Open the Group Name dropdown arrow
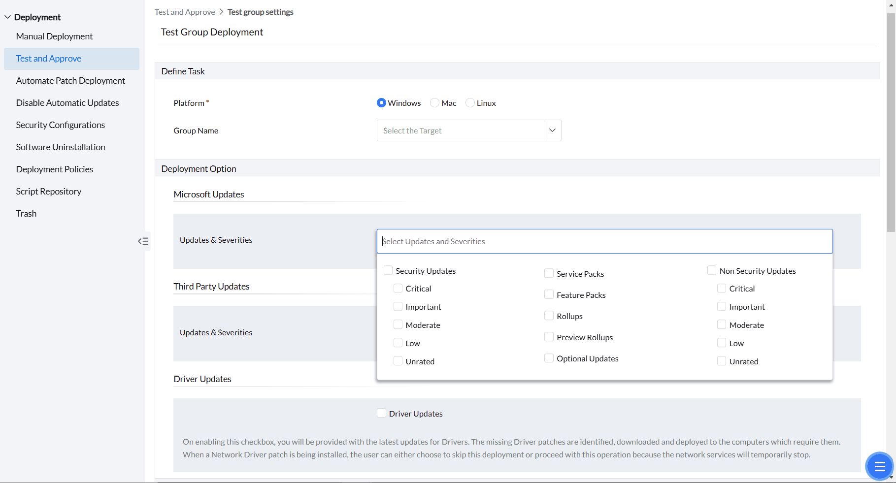 [x=552, y=130]
